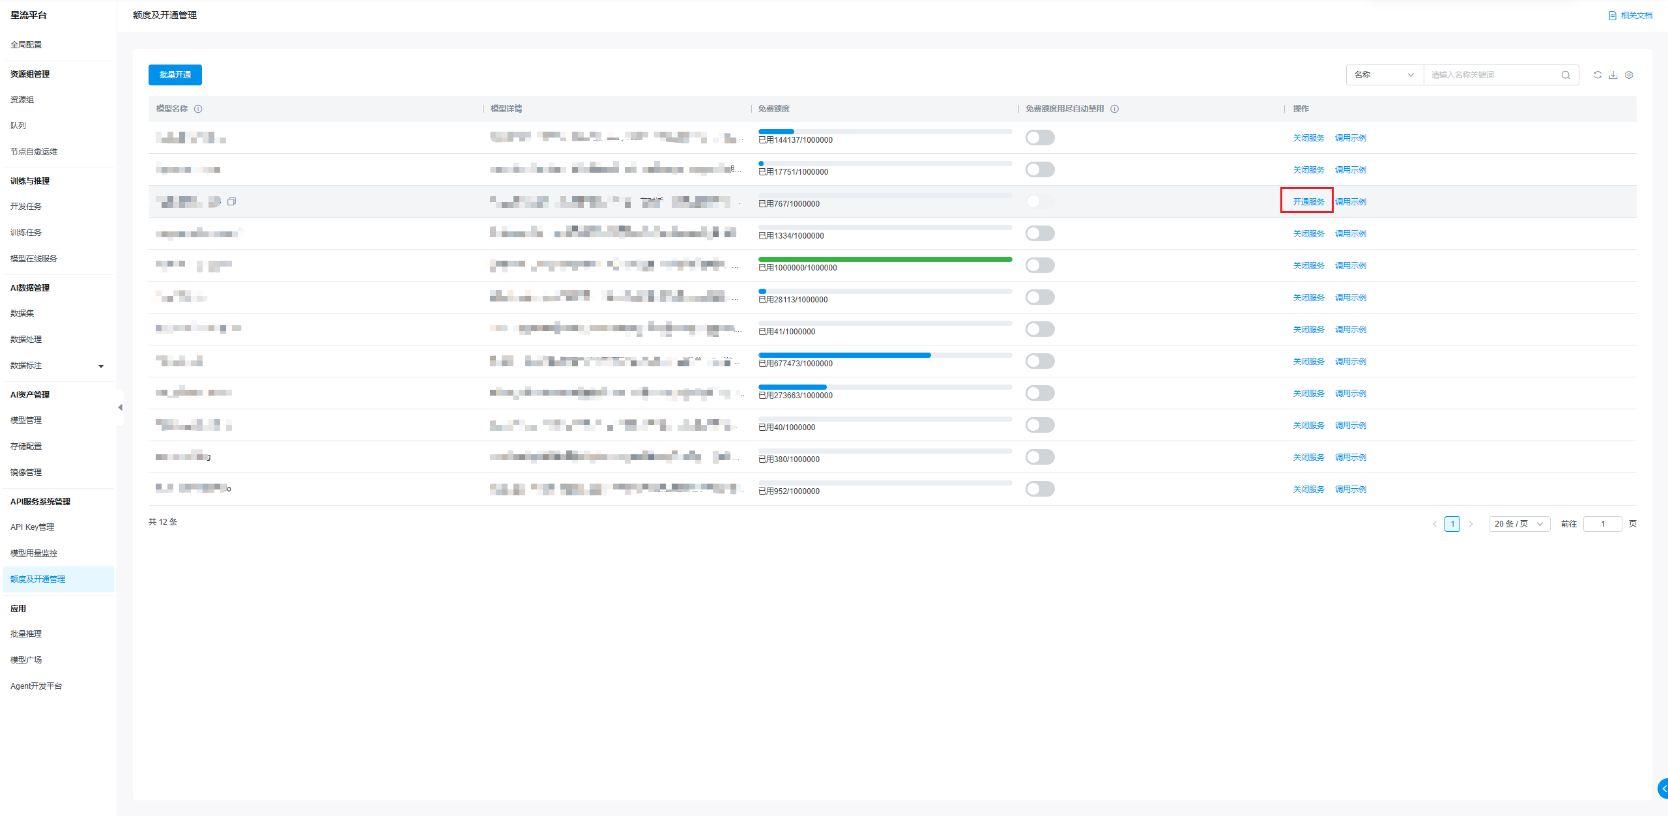This screenshot has width=1668, height=816.
Task: Collapse sidebar with the left arrow handle
Action: point(120,407)
